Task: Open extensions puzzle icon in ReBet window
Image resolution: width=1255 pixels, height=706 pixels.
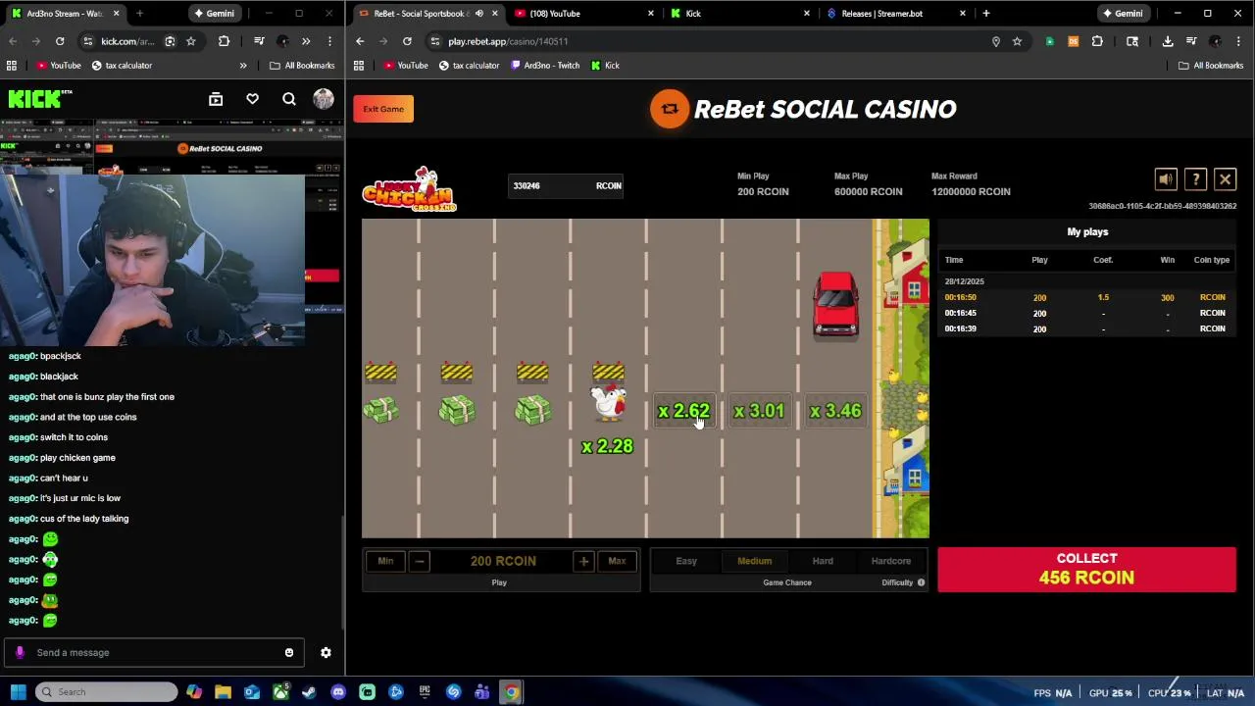Action: pyautogui.click(x=1097, y=41)
